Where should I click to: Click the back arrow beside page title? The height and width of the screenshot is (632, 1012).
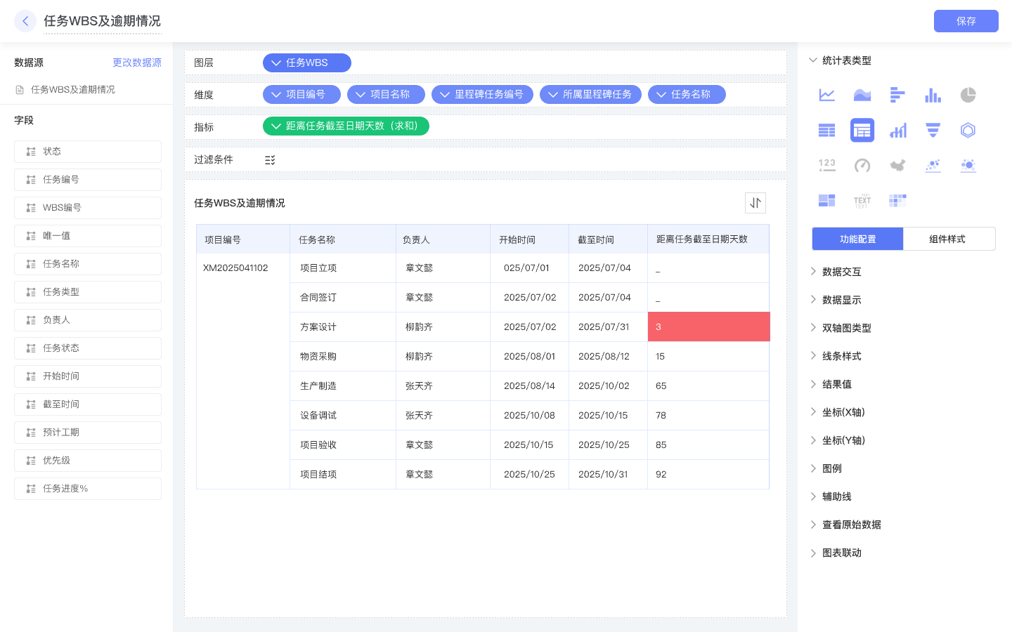click(25, 21)
